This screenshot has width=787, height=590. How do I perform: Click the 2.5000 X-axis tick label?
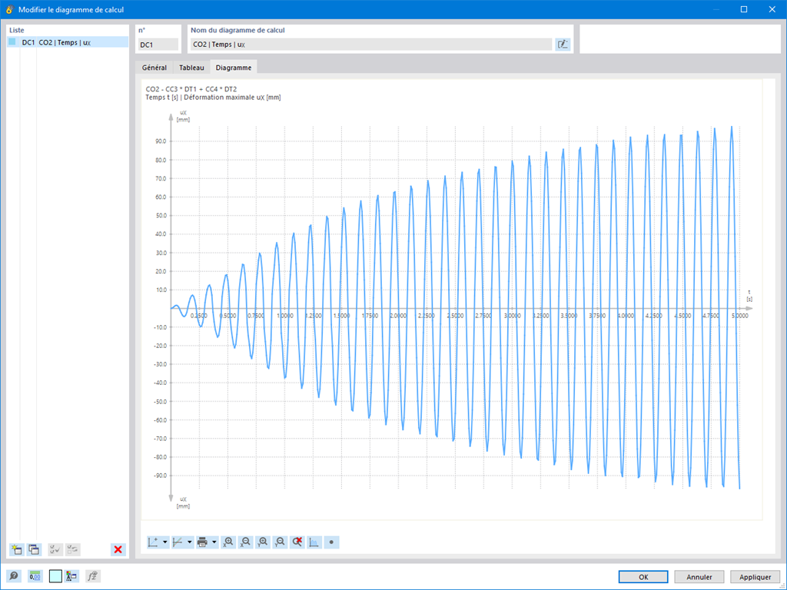click(x=455, y=316)
